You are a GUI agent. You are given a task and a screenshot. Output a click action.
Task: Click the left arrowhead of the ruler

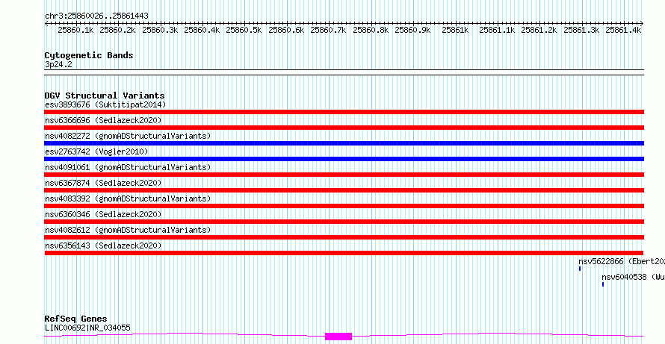pyautogui.click(x=46, y=24)
